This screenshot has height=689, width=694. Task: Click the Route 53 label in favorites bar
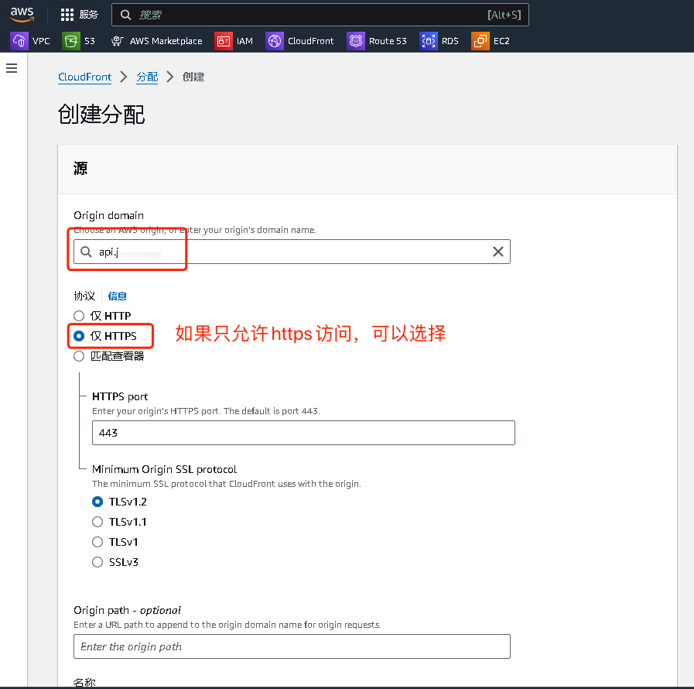tap(388, 41)
